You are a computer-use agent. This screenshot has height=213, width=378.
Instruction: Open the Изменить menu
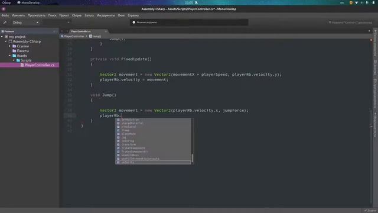click(18, 15)
